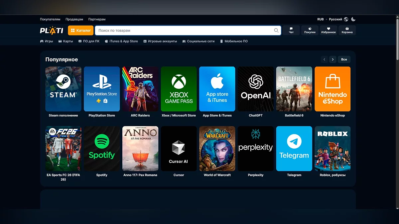
Task: Click the EA Sports FC 26 (FIFA 26) caption
Action: [x=63, y=177]
